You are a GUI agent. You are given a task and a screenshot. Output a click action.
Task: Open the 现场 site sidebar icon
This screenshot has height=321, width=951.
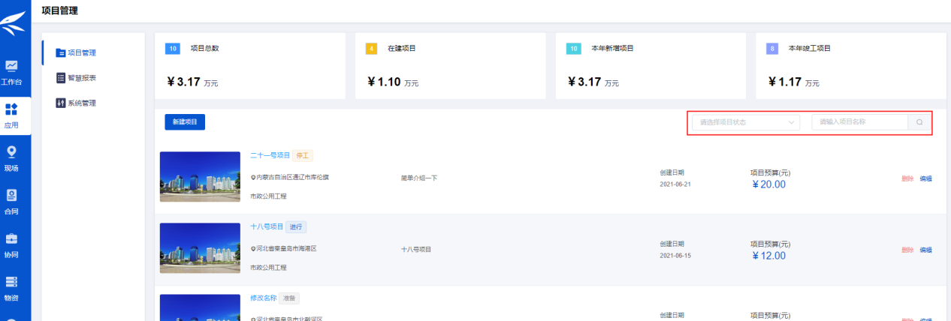(x=12, y=152)
